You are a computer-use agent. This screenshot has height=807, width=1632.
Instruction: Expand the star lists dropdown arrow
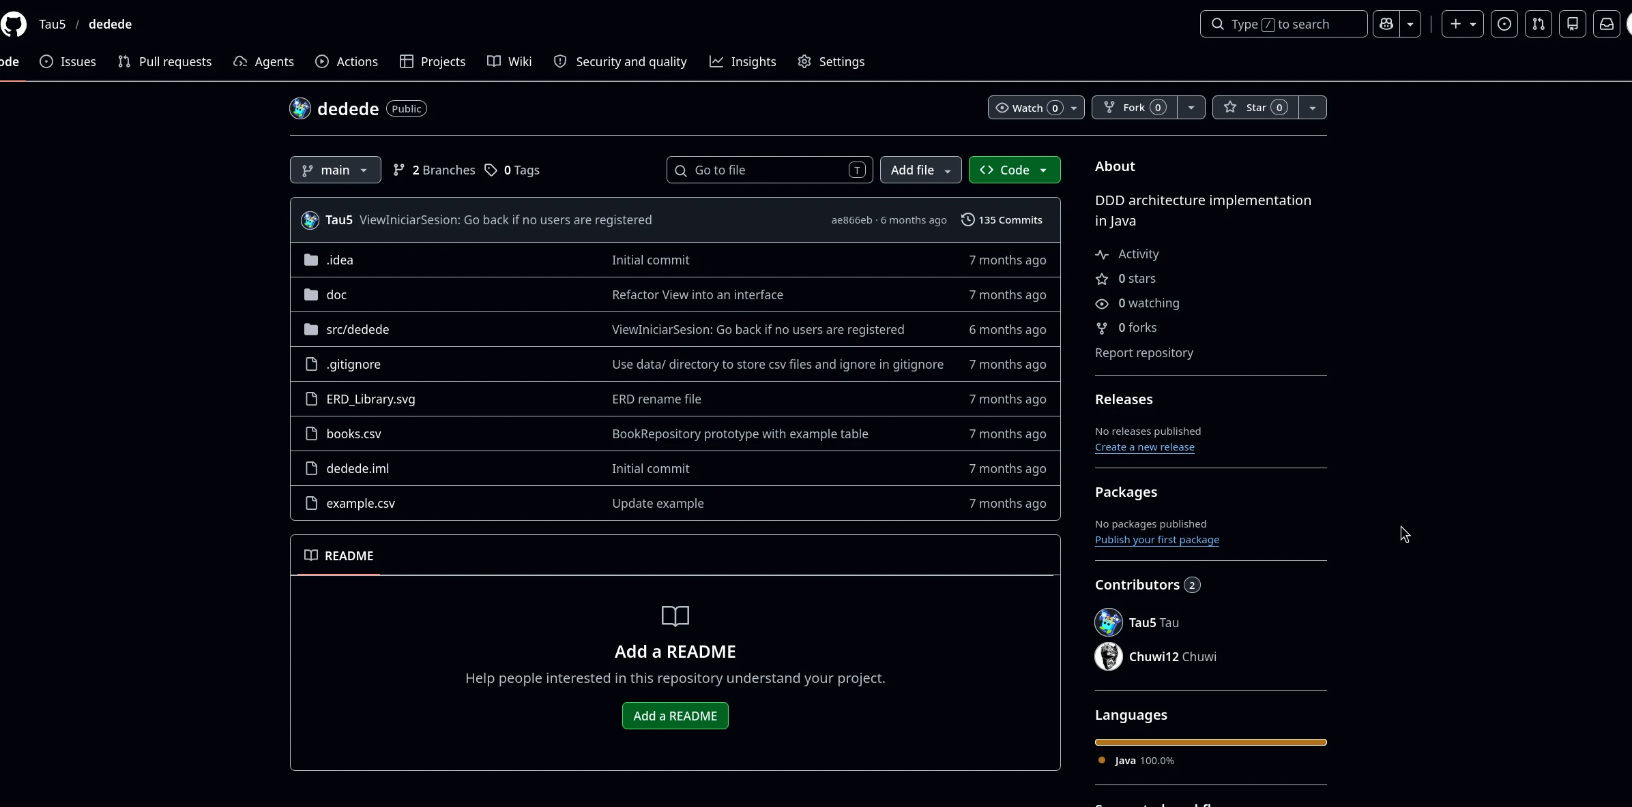[x=1312, y=108]
